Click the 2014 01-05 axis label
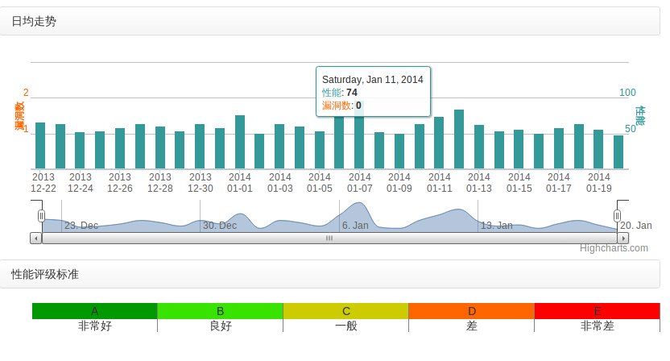This screenshot has height=361, width=670. tap(320, 183)
